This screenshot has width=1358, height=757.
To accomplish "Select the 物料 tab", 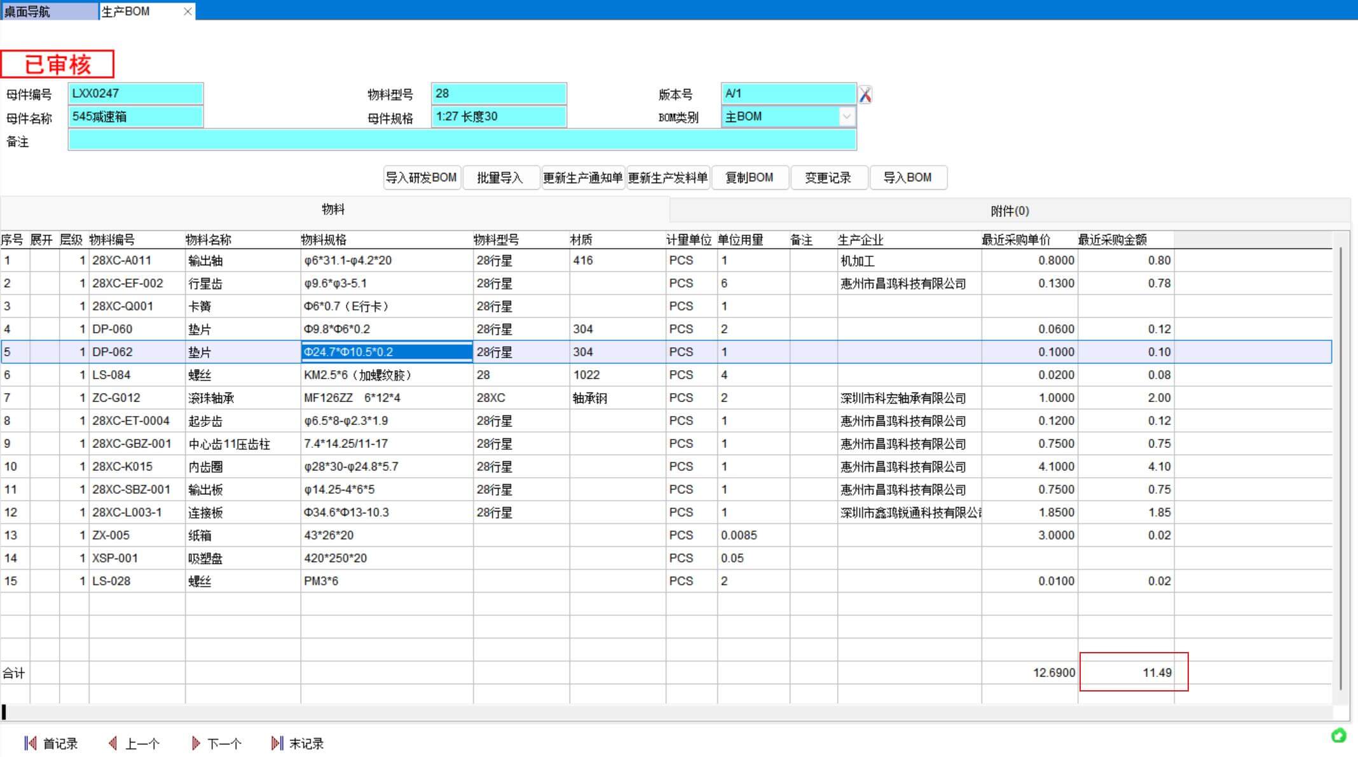I will (333, 209).
